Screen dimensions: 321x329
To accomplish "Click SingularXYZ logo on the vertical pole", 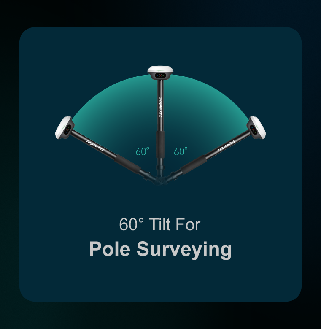I will [x=160, y=107].
